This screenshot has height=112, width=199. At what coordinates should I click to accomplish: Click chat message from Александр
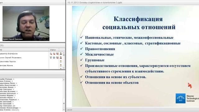click(10, 108)
